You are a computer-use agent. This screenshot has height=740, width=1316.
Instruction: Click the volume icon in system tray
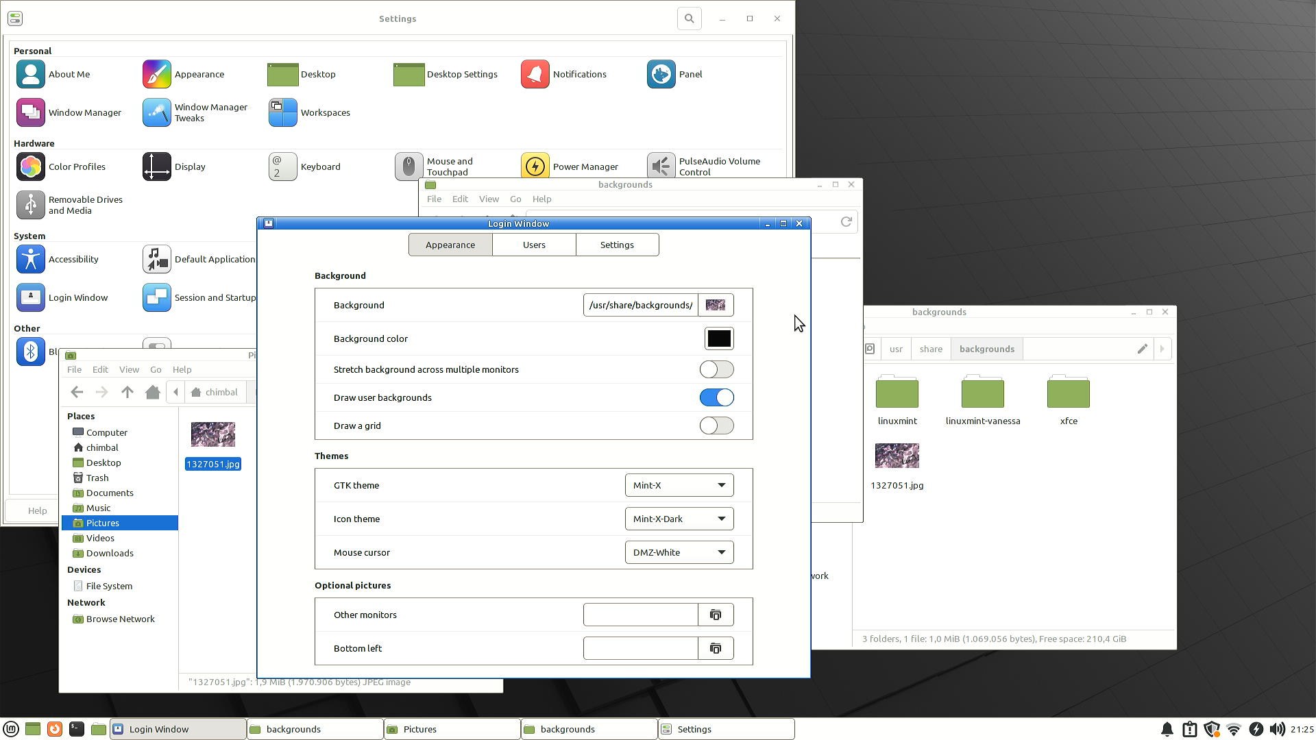coord(1277,729)
